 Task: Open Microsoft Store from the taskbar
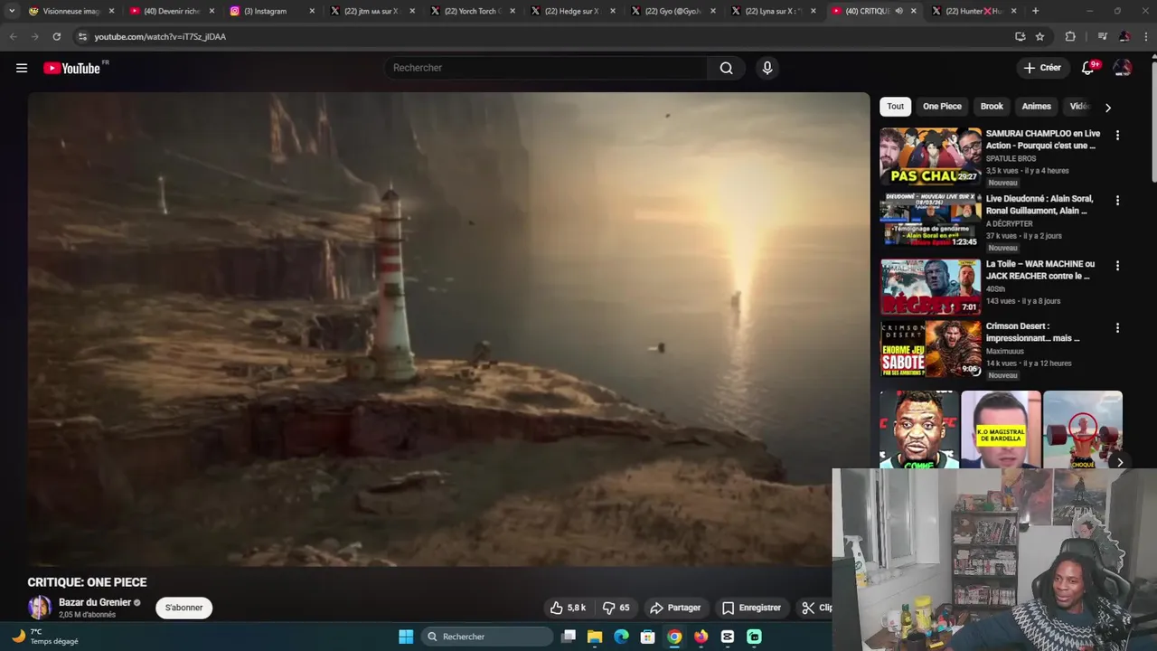pos(647,637)
